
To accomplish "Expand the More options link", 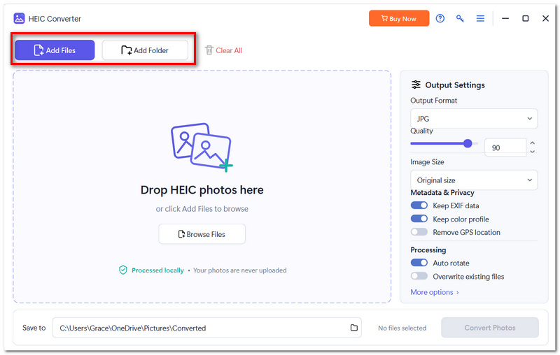I will pyautogui.click(x=435, y=292).
